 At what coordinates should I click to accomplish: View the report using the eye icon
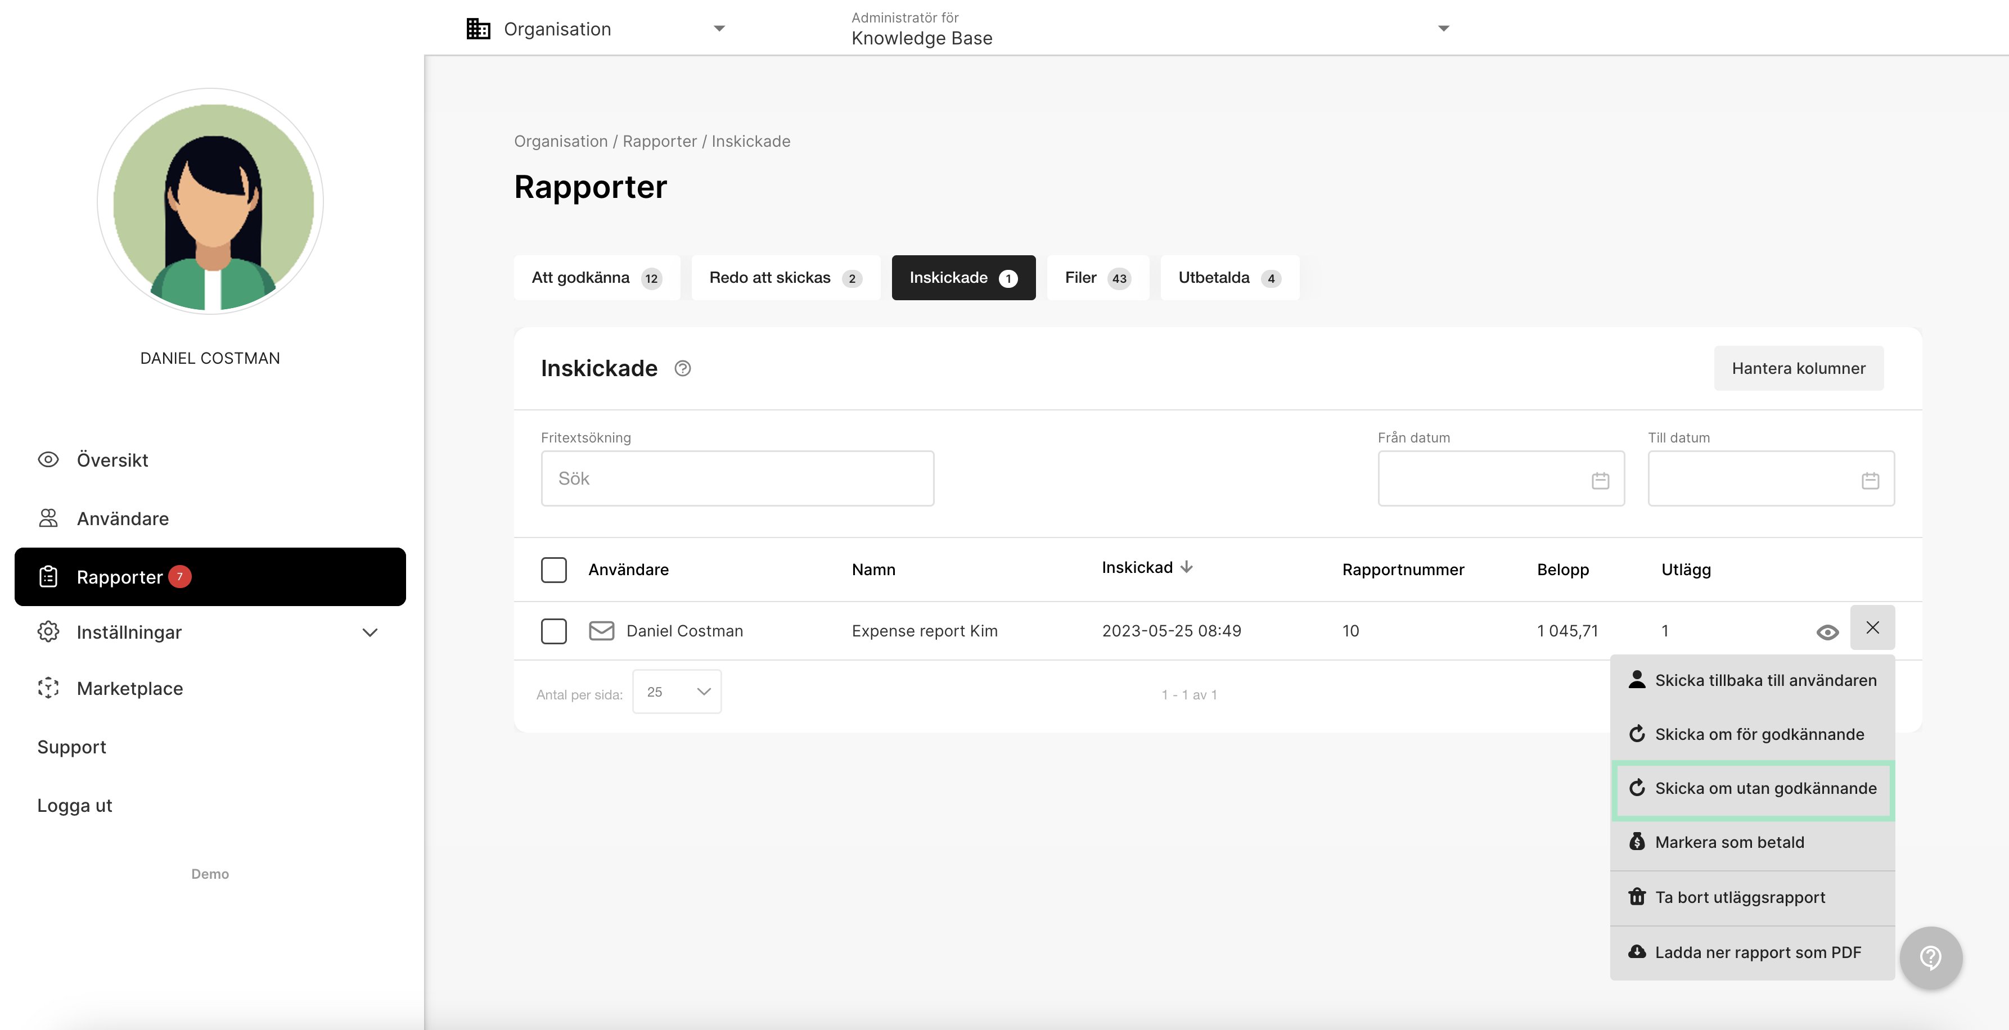click(x=1827, y=631)
